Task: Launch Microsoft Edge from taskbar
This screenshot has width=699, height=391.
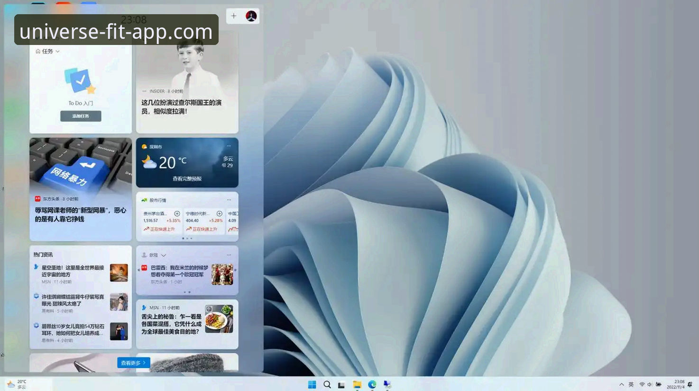Action: click(x=372, y=384)
